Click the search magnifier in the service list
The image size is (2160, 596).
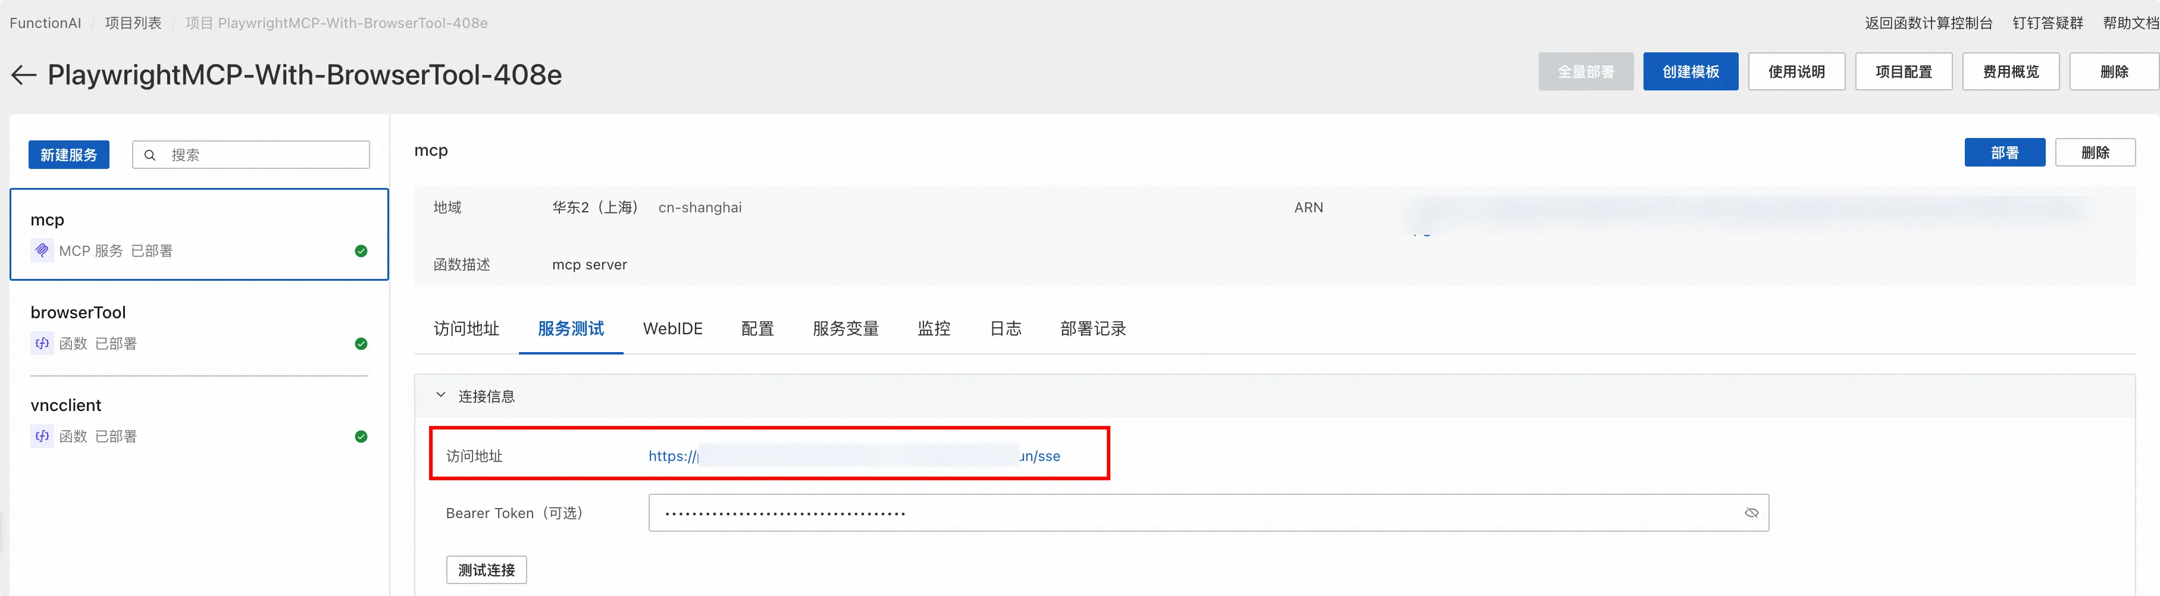click(150, 154)
